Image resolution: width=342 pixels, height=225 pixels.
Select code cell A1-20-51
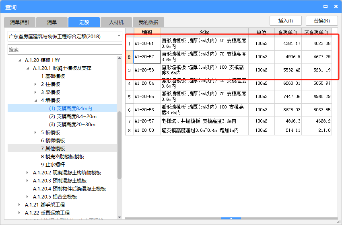pos(147,43)
